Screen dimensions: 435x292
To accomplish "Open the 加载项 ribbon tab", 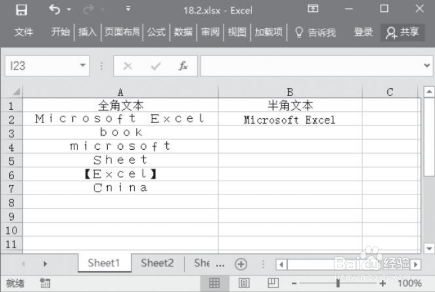I will click(269, 32).
